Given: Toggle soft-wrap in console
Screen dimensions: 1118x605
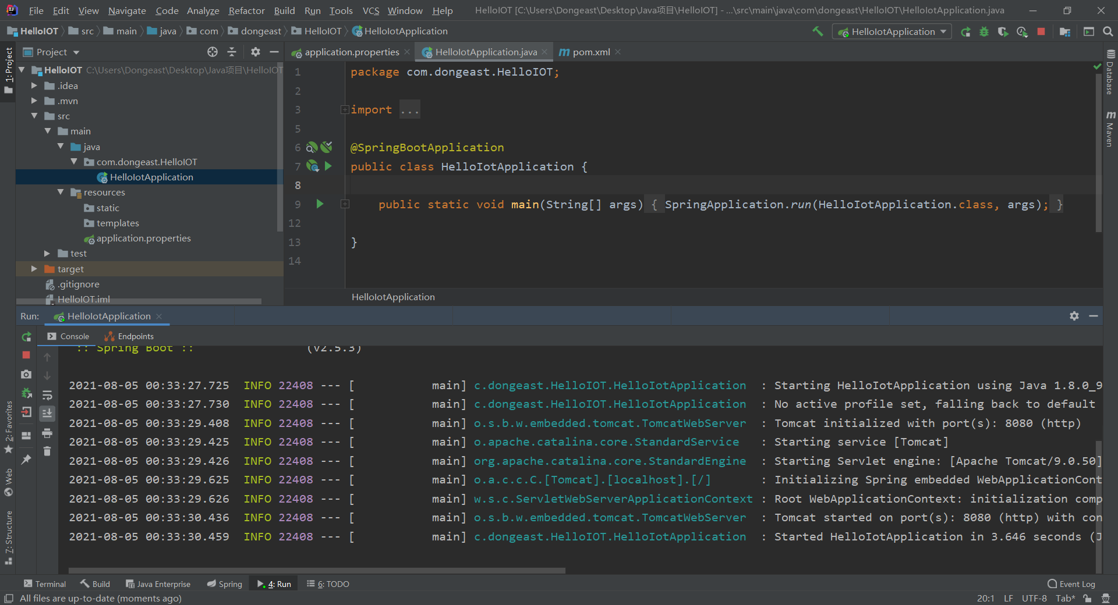Looking at the screenshot, I should (47, 395).
